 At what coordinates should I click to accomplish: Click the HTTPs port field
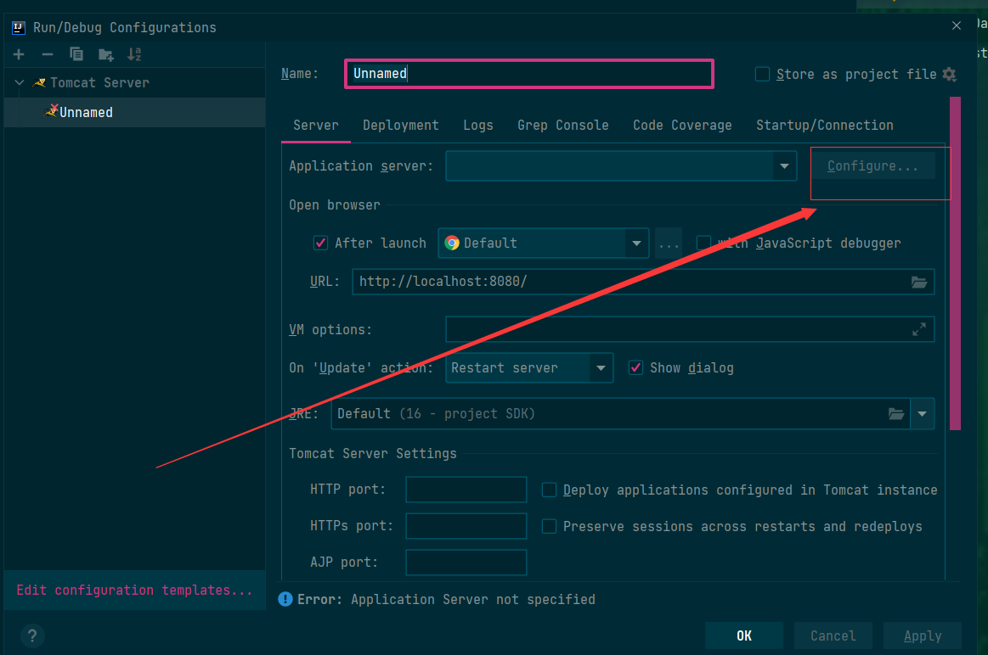466,526
